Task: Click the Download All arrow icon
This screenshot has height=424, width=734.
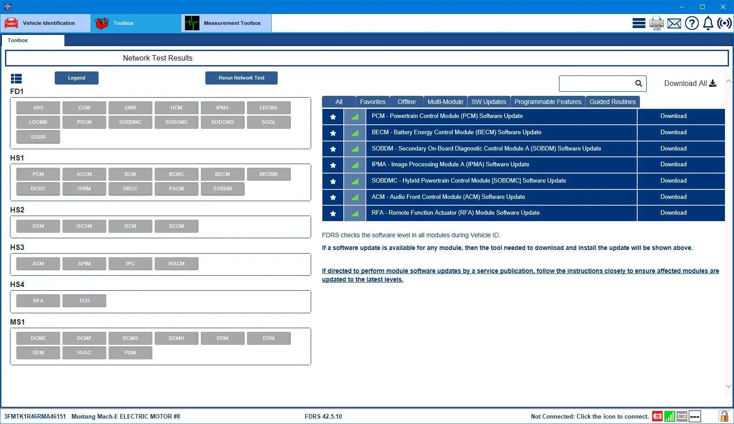Action: (x=713, y=83)
